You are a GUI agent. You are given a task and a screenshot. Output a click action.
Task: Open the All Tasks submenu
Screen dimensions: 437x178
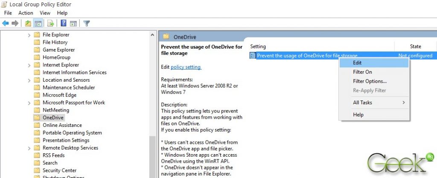(x=374, y=103)
